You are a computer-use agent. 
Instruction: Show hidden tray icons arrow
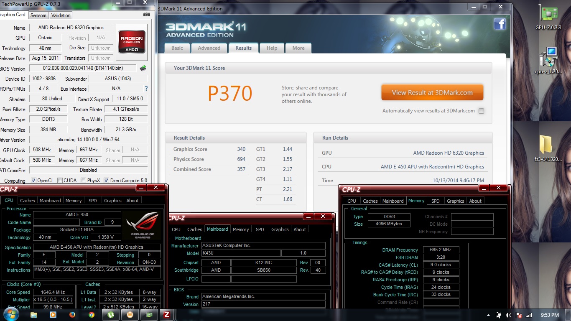point(488,315)
